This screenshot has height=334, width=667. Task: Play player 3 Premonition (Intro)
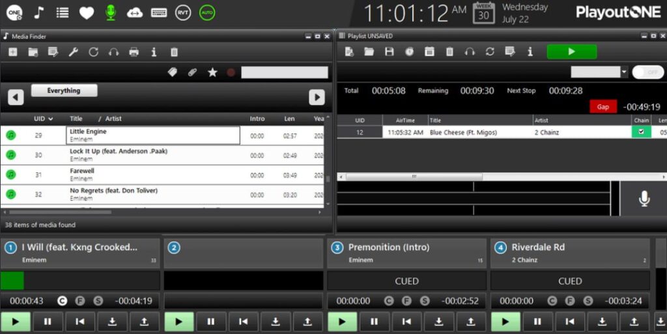pos(343,322)
